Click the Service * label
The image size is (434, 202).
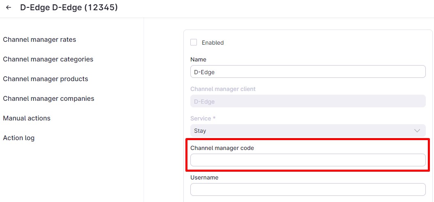pyautogui.click(x=203, y=118)
